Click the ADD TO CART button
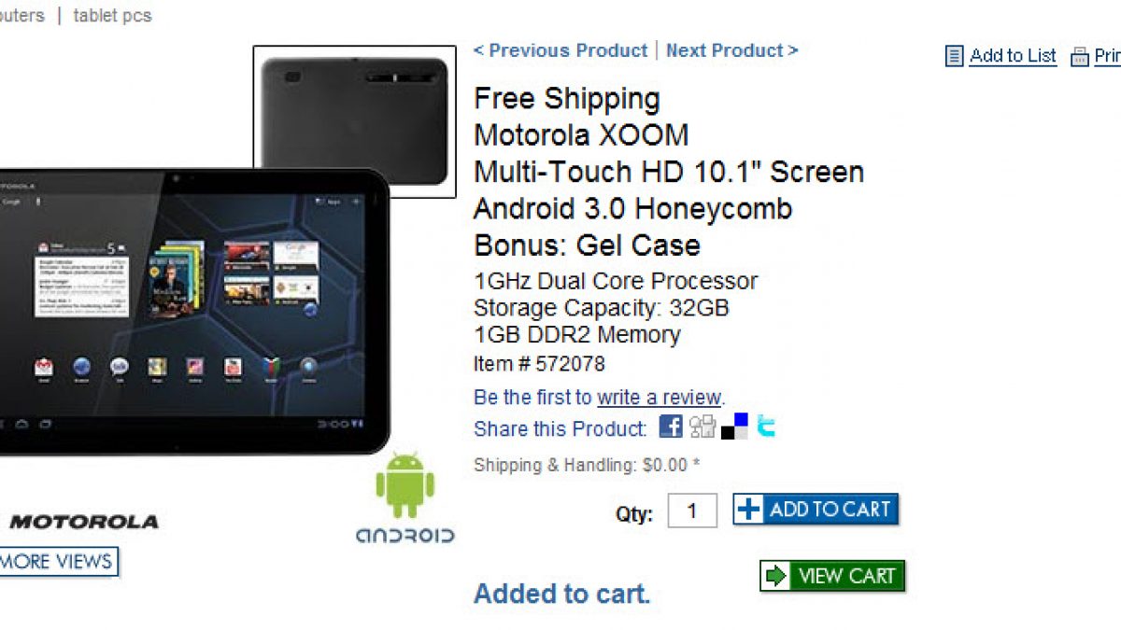The height and width of the screenshot is (630, 1121). [x=816, y=509]
